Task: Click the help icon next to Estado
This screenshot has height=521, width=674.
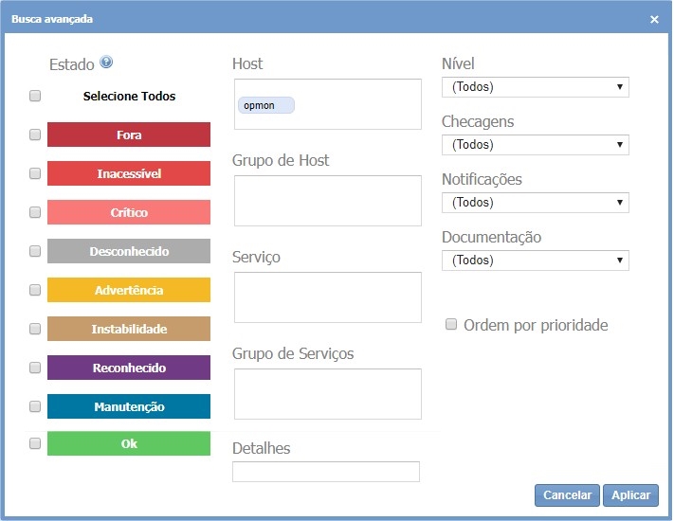Action: point(106,63)
